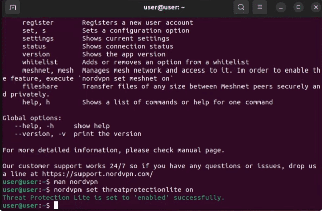
Task: Click the 'fileshare' command name
Action: 40,86
